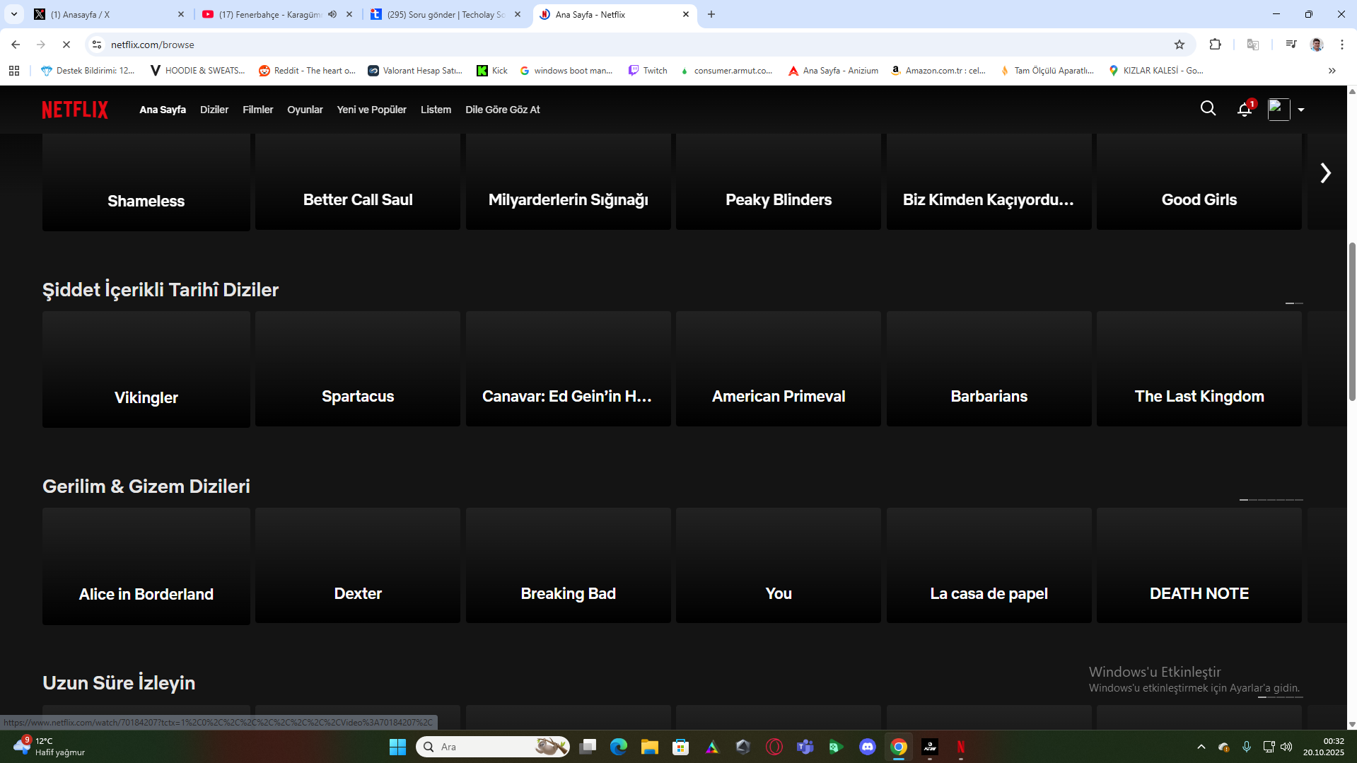This screenshot has width=1357, height=763.
Task: Open Filmler in Netflix navigation
Action: (x=257, y=110)
